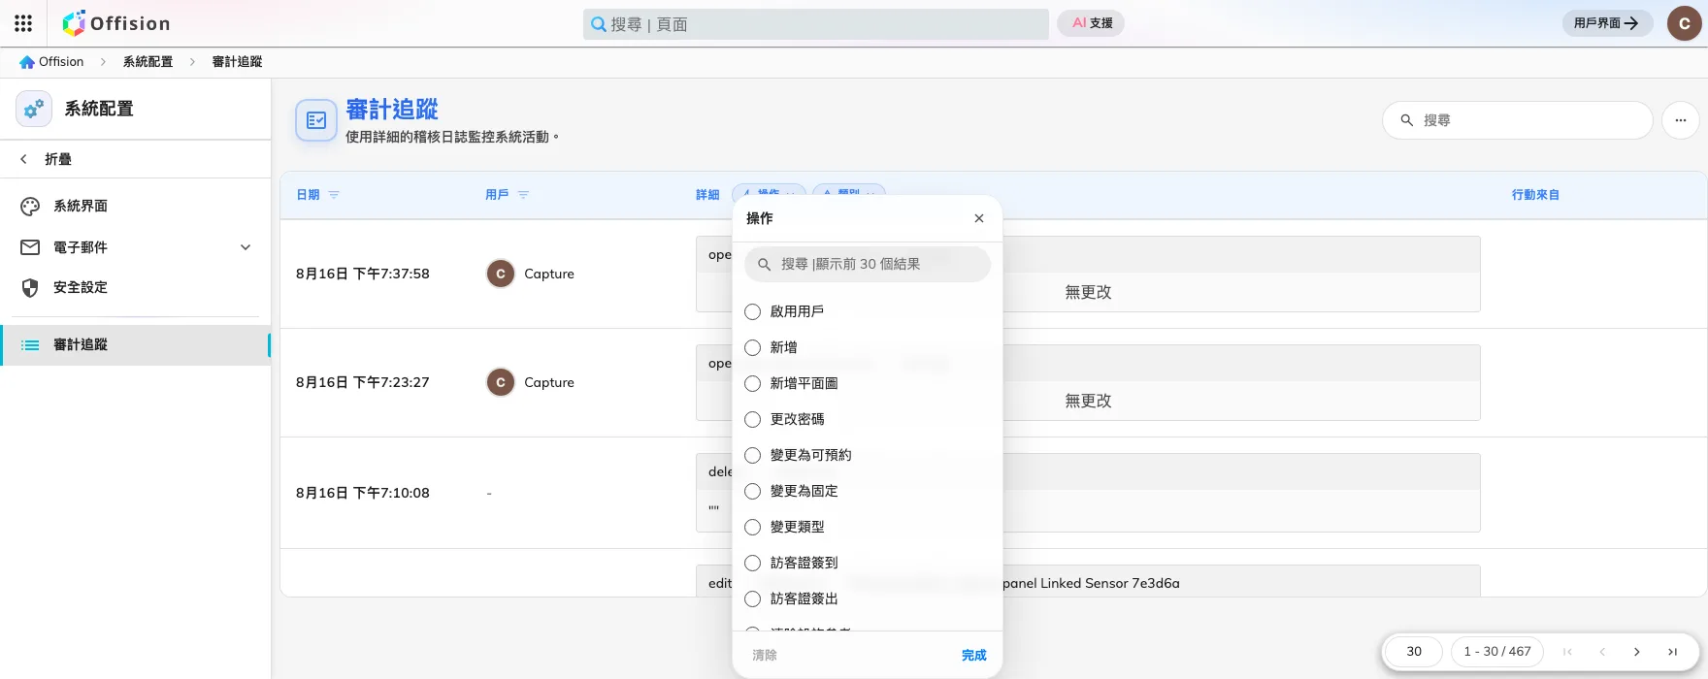Select the 變更類型 radio option
1708x679 pixels.
coord(752,527)
